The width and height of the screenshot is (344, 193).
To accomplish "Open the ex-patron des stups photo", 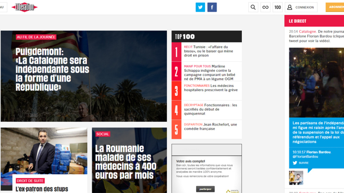I will [44, 151].
